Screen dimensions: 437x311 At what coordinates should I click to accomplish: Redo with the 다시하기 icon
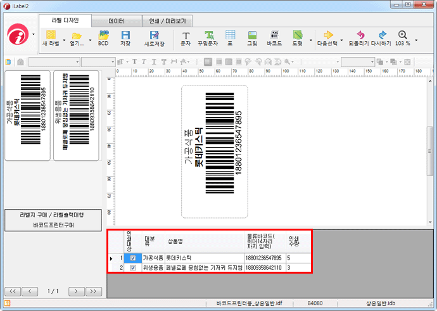pyautogui.click(x=383, y=35)
